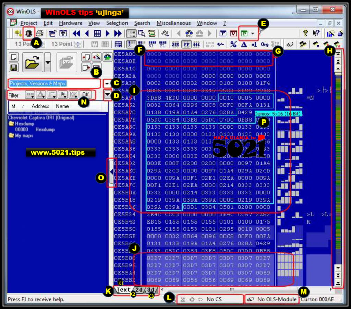Click the binoculars search icon
This screenshot has height=309, width=351.
coord(189,33)
